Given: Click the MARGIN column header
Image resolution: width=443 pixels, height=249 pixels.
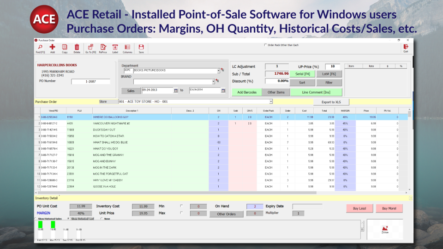Looking at the screenshot, I should click(345, 111).
